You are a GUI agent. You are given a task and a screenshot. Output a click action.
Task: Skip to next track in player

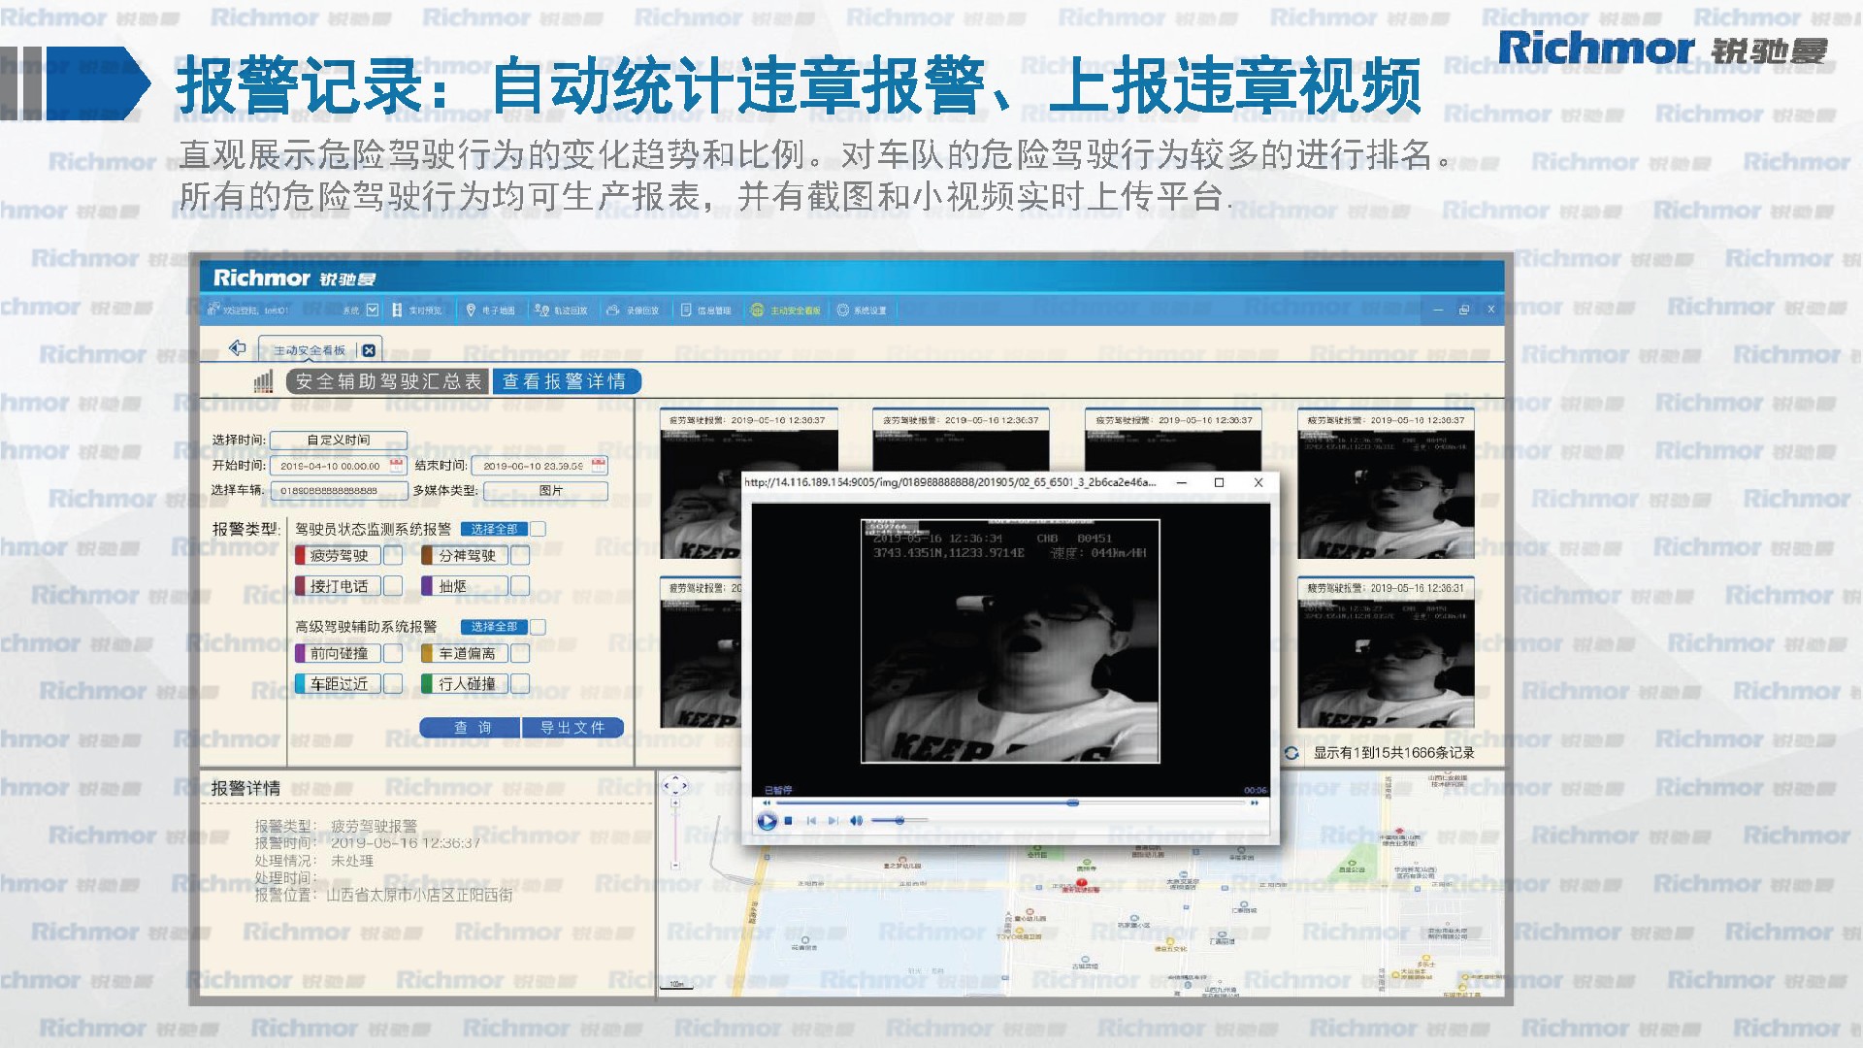(x=833, y=821)
